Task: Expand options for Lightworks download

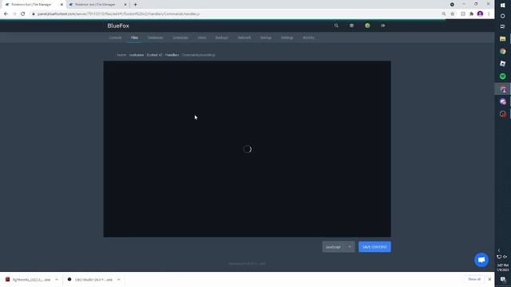Action: tap(57, 280)
